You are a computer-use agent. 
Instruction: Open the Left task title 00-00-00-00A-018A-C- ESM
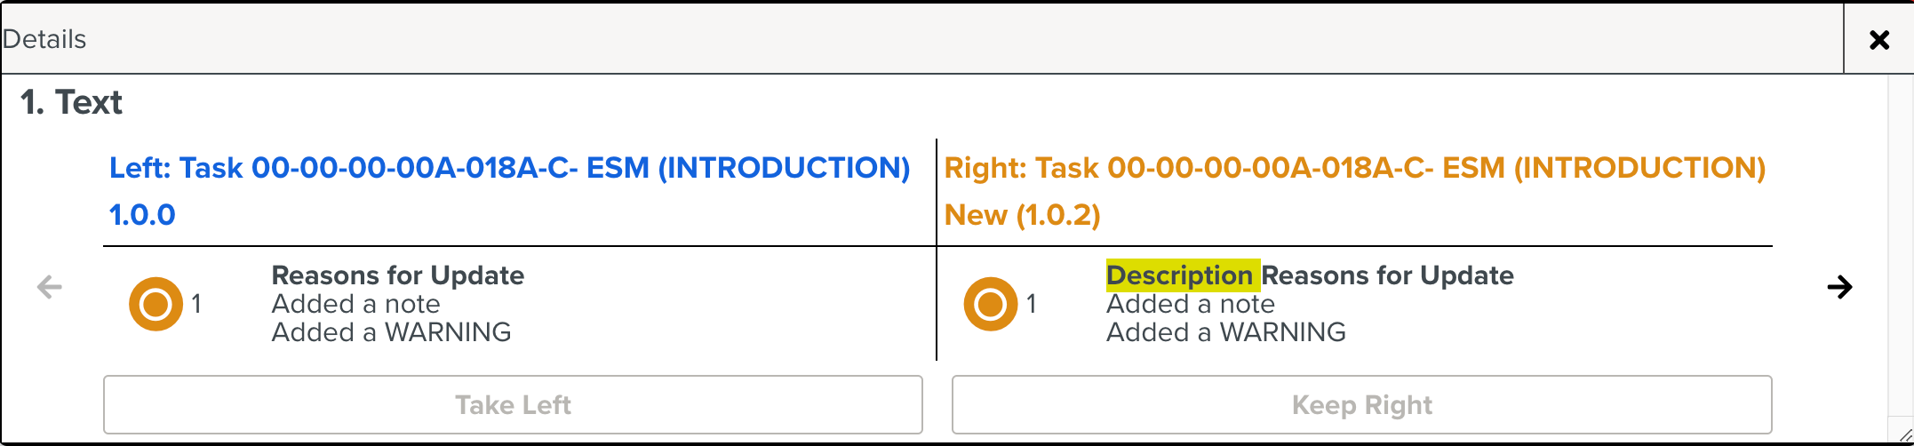click(x=509, y=168)
